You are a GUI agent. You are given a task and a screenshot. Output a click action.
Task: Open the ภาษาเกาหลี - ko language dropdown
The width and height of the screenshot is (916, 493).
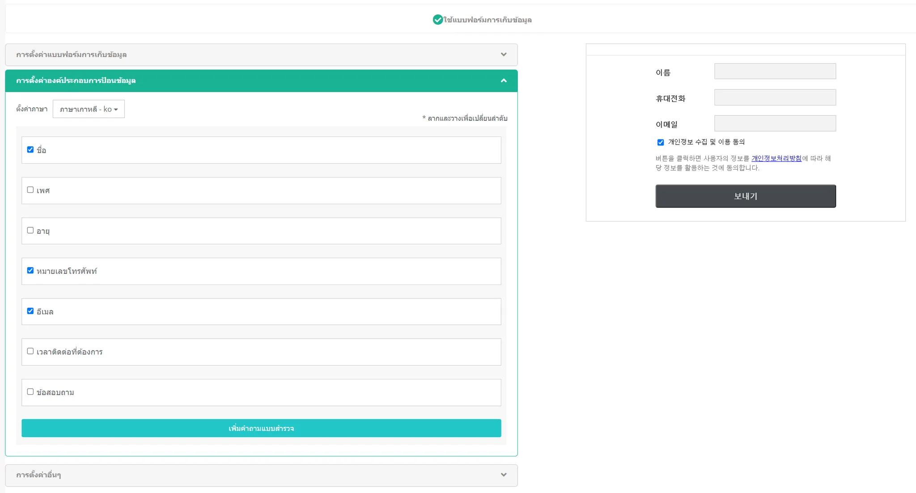click(89, 109)
